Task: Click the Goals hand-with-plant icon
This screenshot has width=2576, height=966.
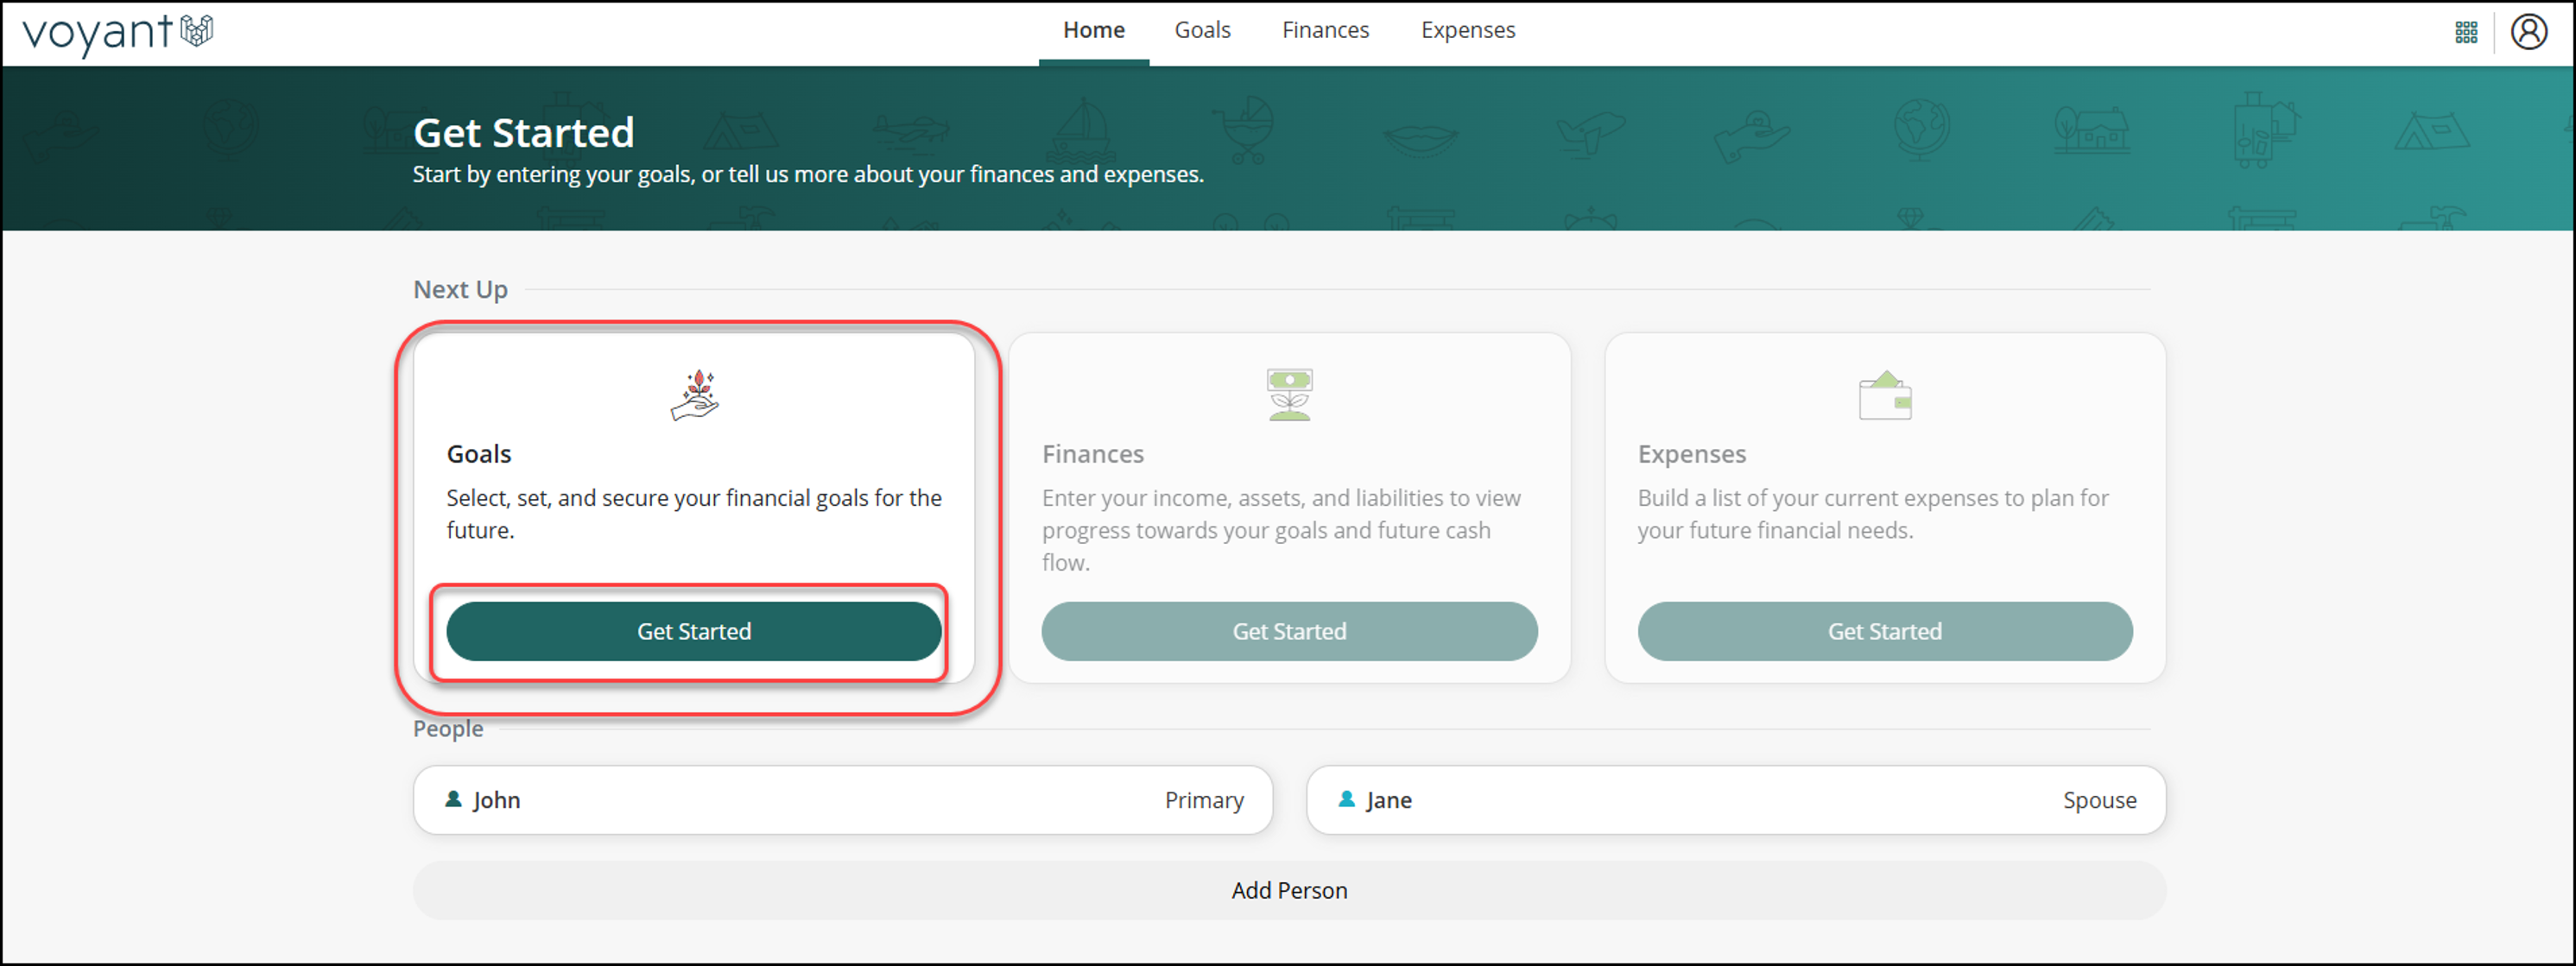Action: [x=694, y=395]
